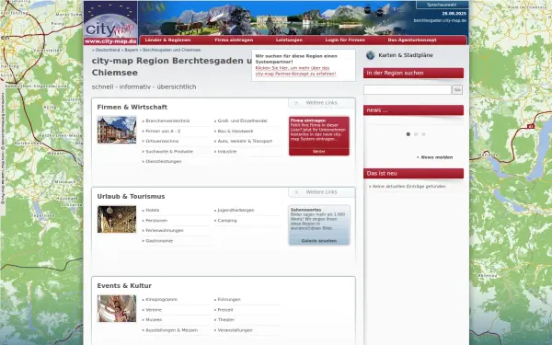Image resolution: width=552 pixels, height=345 pixels.
Task: Focus the region search input field
Action: pyautogui.click(x=408, y=90)
